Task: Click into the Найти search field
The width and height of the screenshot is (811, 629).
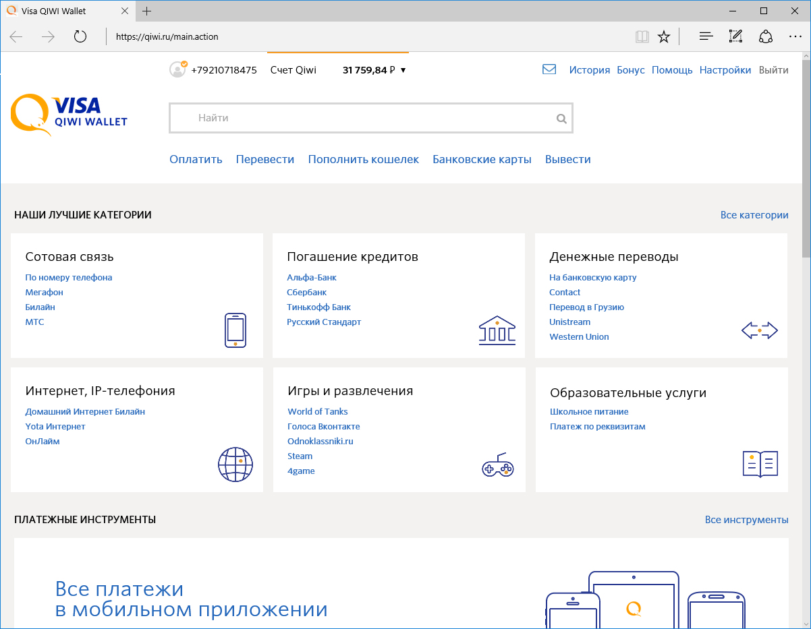Action: tap(370, 118)
